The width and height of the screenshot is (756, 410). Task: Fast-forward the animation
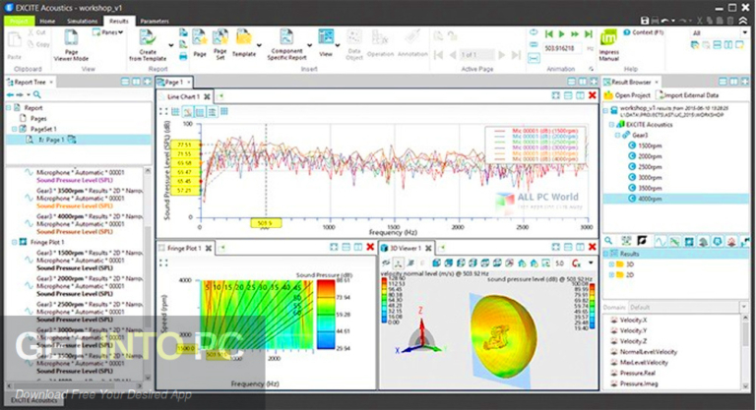tap(575, 34)
